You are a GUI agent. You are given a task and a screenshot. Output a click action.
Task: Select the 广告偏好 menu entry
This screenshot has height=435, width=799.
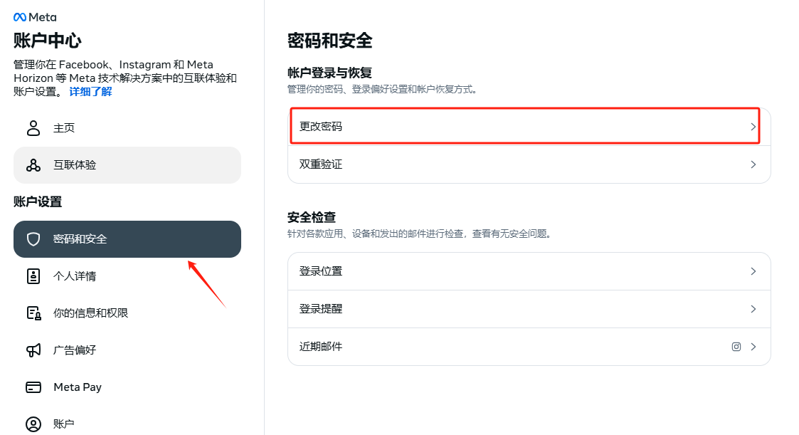(x=127, y=350)
